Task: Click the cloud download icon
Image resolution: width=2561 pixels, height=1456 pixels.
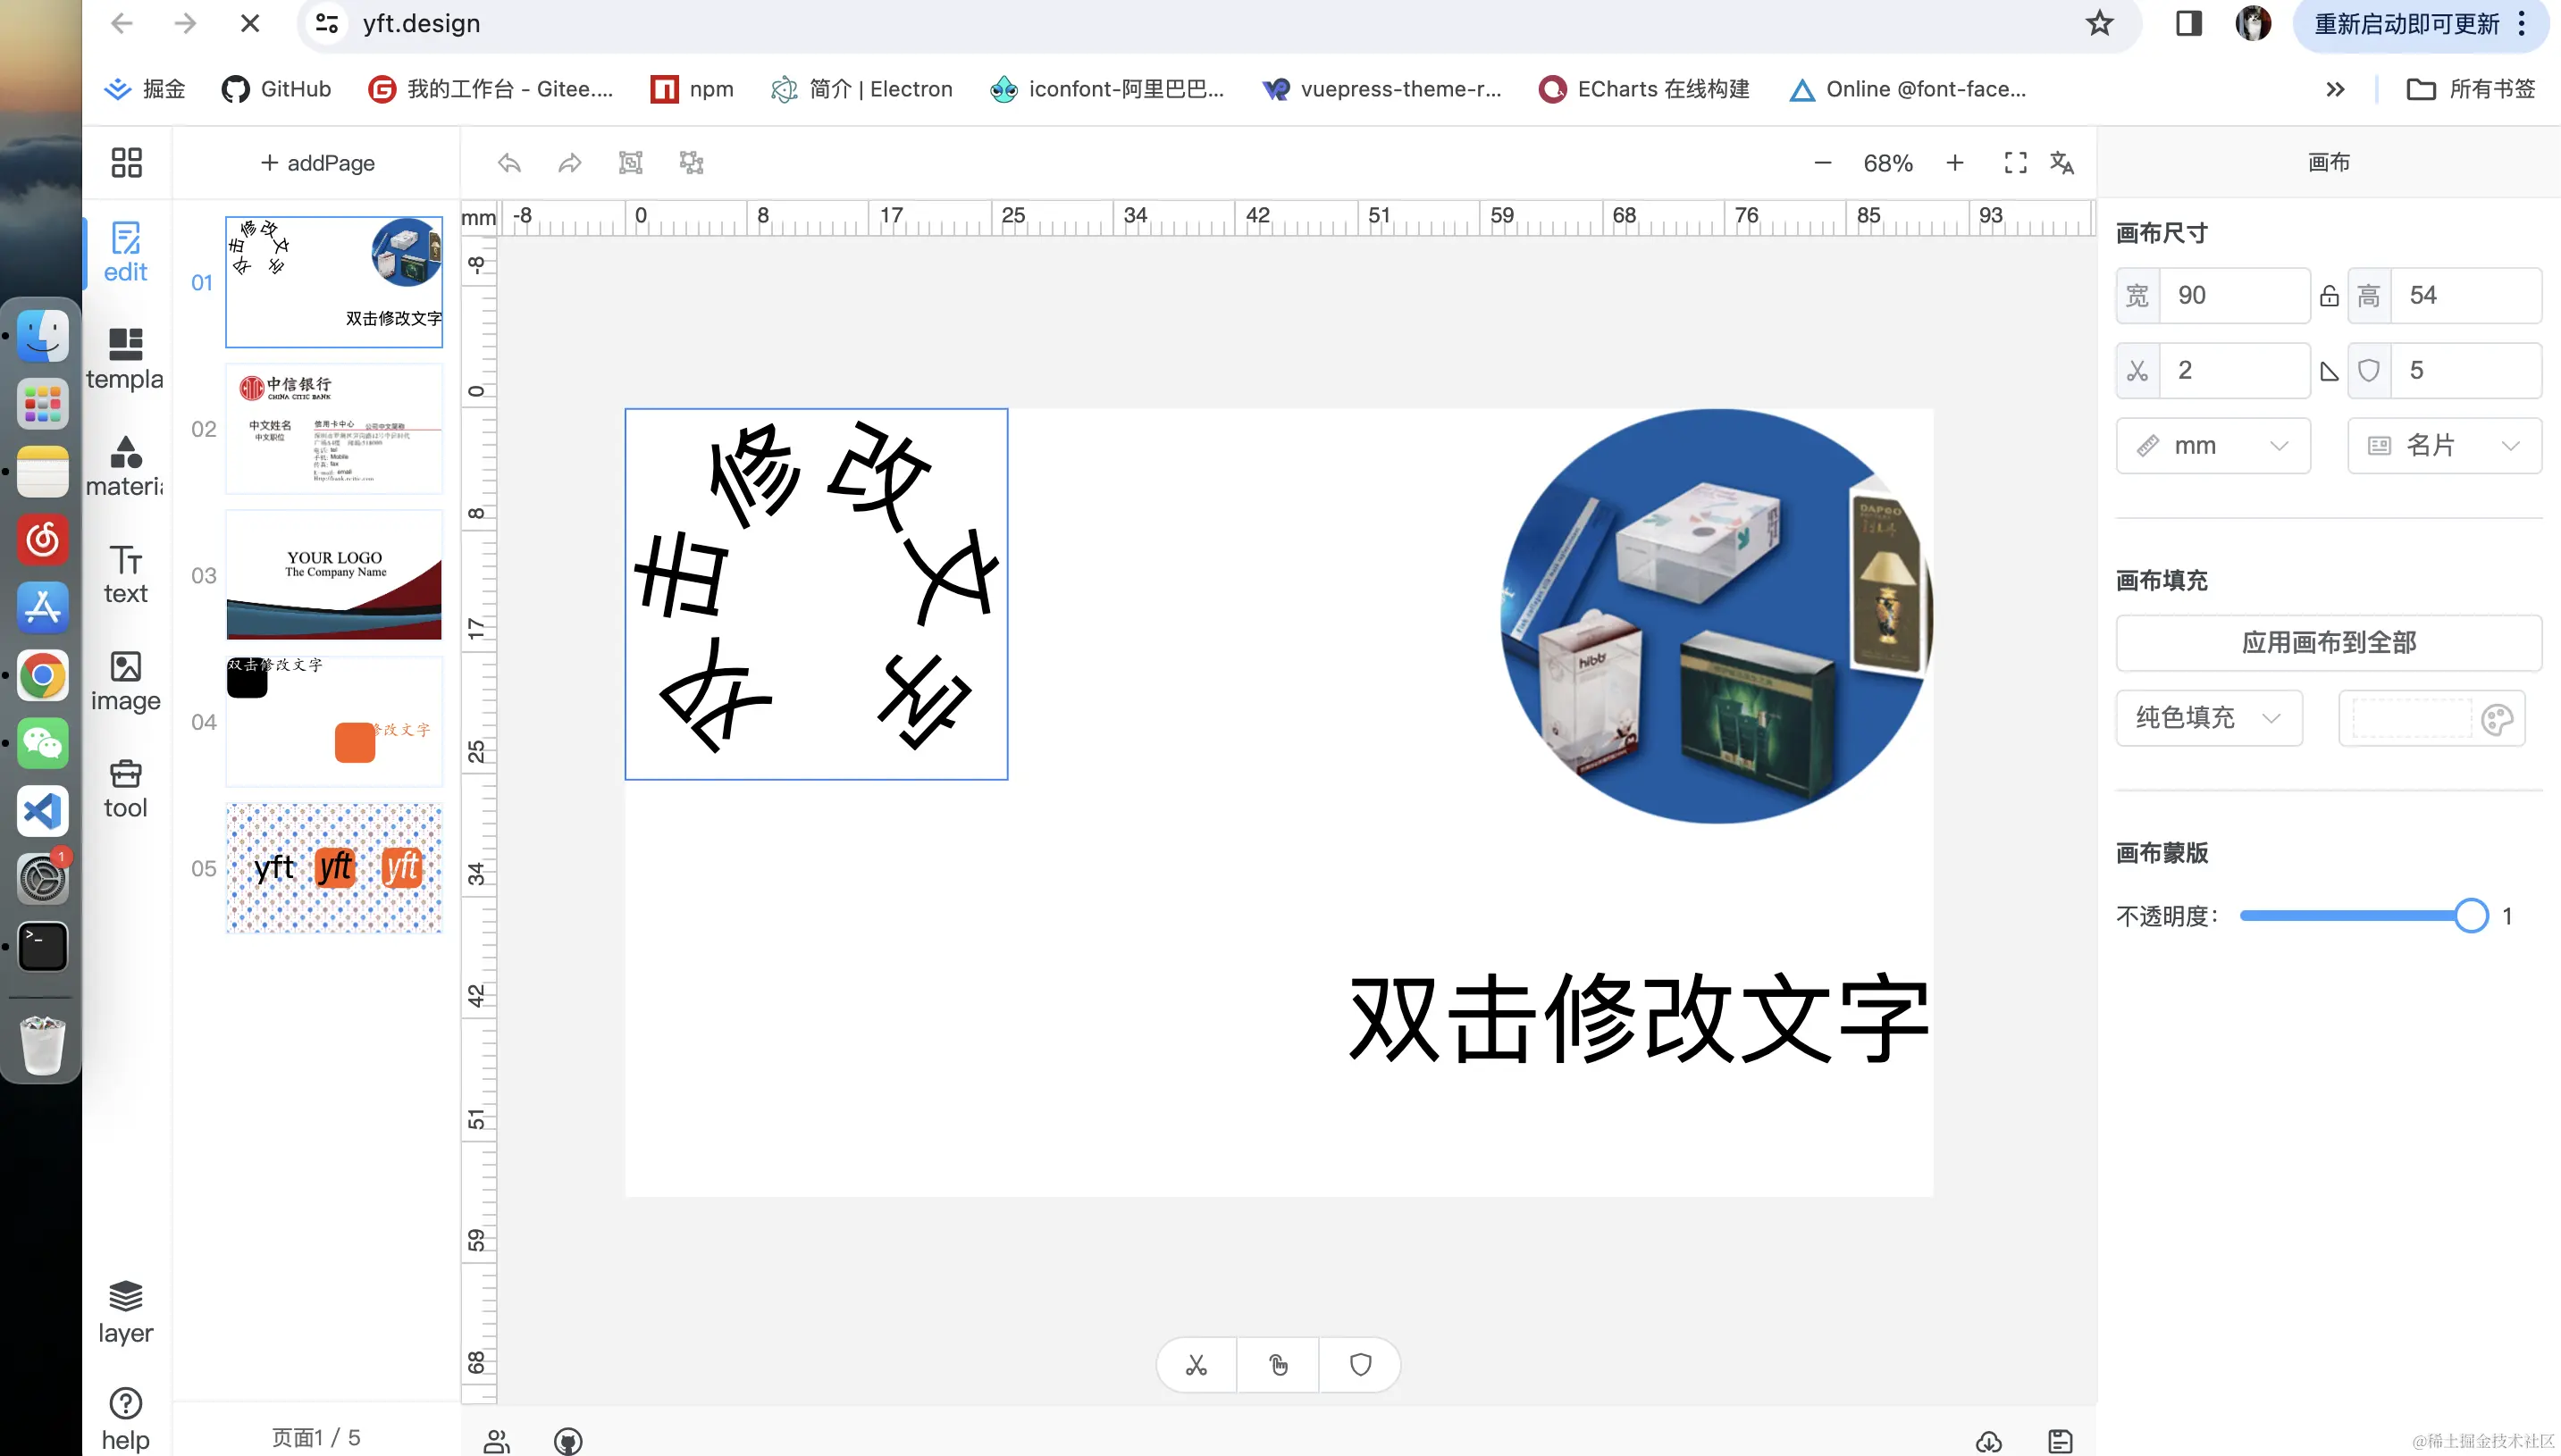Action: point(1989,1440)
